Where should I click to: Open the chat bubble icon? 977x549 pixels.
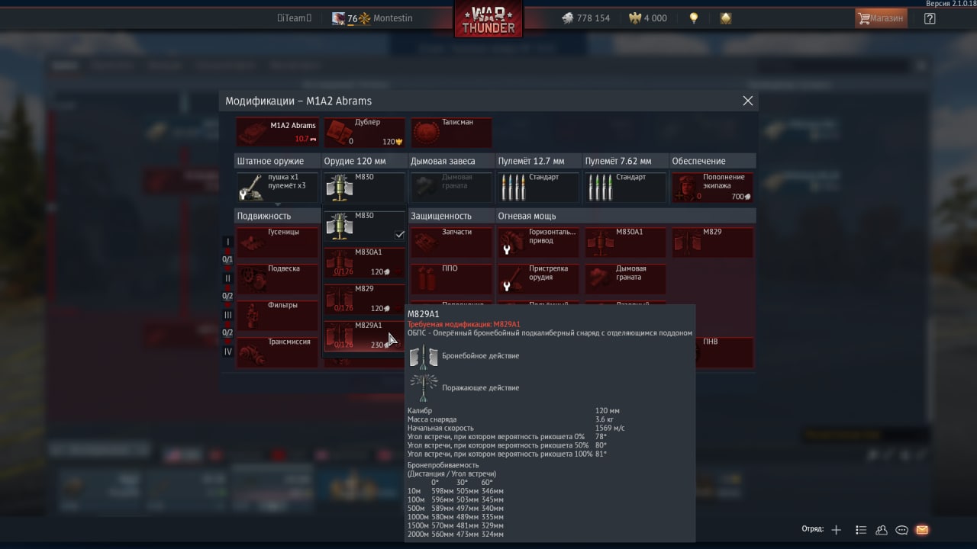(x=901, y=529)
